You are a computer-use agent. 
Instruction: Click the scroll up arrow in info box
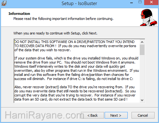(x=142, y=42)
